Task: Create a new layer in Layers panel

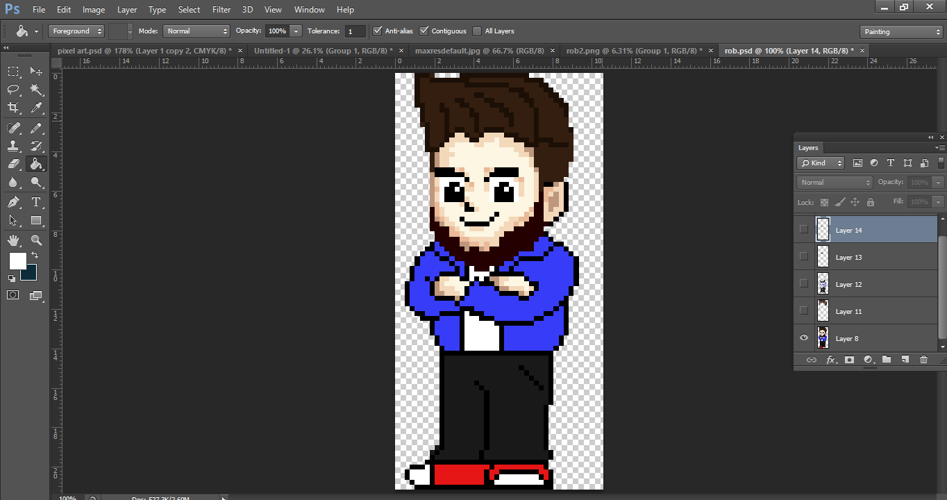Action: pos(905,360)
